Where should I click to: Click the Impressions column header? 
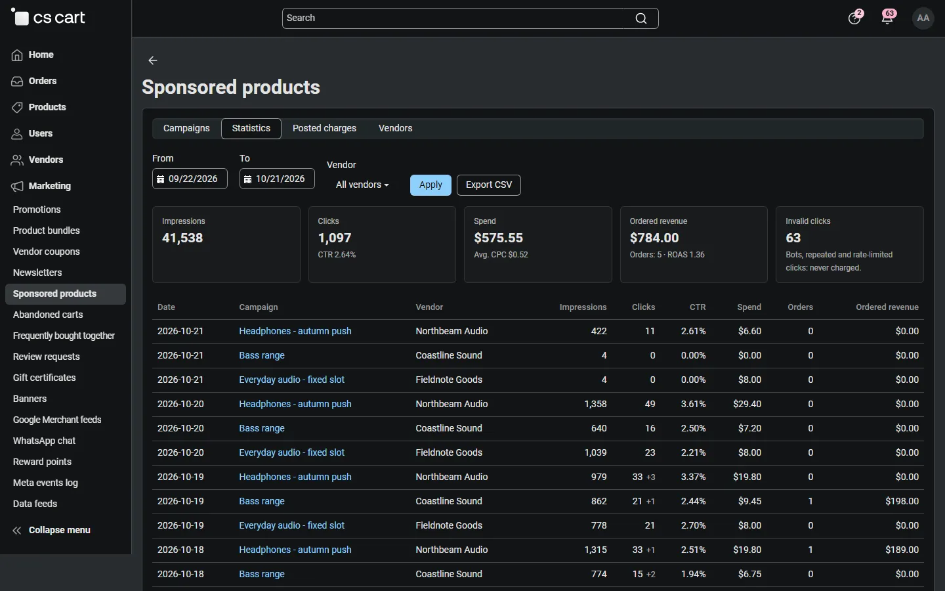click(583, 307)
